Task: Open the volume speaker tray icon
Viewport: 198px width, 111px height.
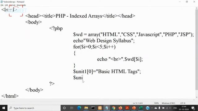Action: click(x=170, y=108)
